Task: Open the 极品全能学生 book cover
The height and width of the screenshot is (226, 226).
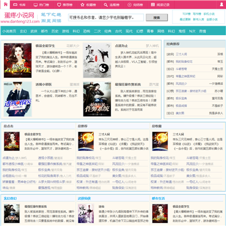Action: 18,60
